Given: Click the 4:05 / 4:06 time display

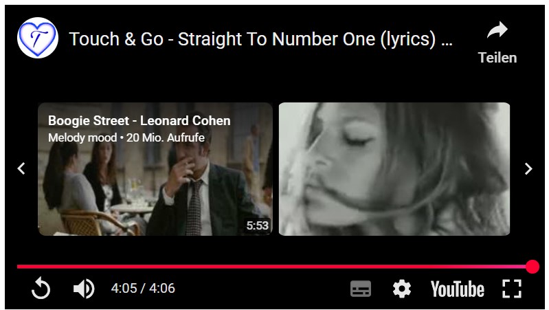Looking at the screenshot, I should pyautogui.click(x=143, y=288).
